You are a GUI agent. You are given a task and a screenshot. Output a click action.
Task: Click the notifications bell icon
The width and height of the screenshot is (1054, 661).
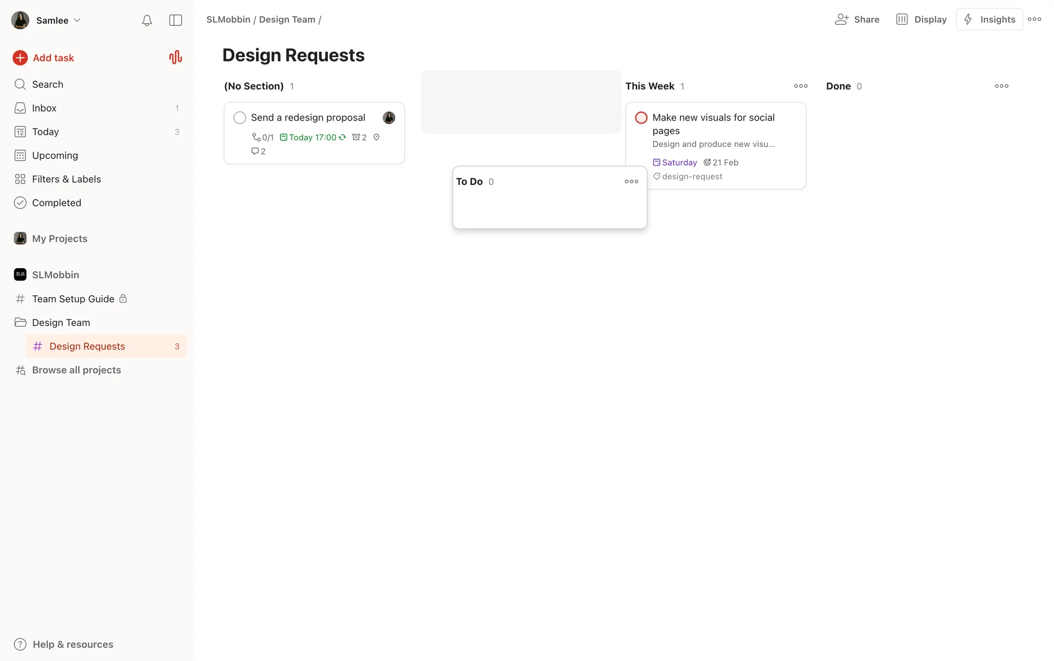click(147, 20)
